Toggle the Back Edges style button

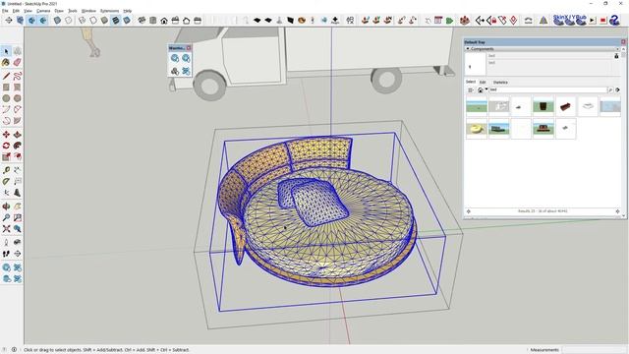coord(69,20)
